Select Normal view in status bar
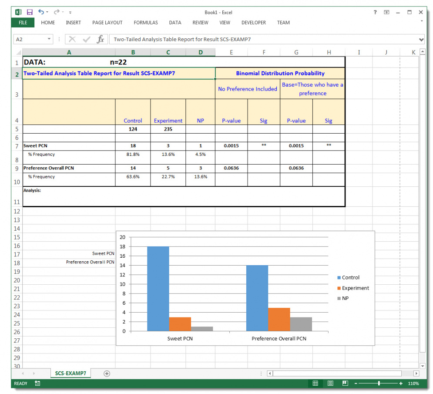The height and width of the screenshot is (394, 433). coord(316,384)
